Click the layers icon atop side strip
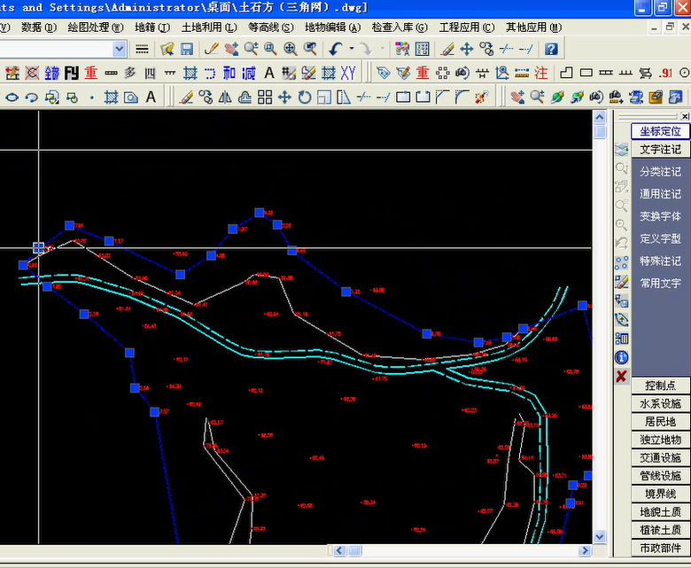691x568 pixels. [x=621, y=150]
